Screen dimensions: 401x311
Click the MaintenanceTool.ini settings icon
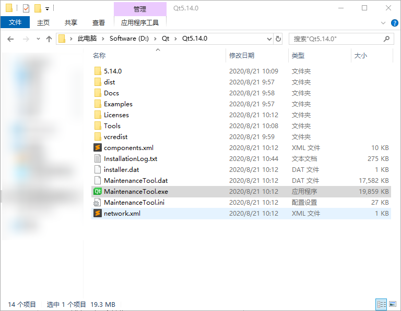pos(97,203)
